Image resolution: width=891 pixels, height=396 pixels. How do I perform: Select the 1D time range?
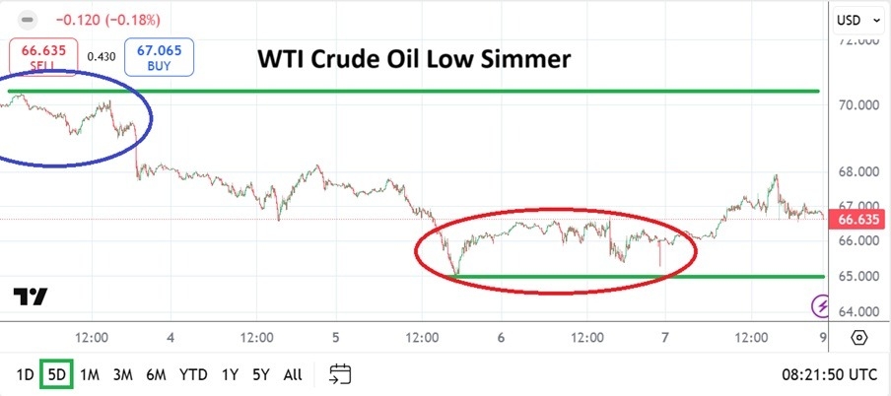pos(26,375)
